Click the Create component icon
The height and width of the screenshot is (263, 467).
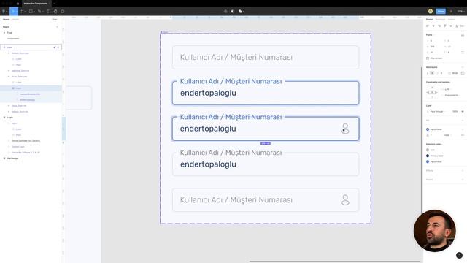(x=225, y=12)
